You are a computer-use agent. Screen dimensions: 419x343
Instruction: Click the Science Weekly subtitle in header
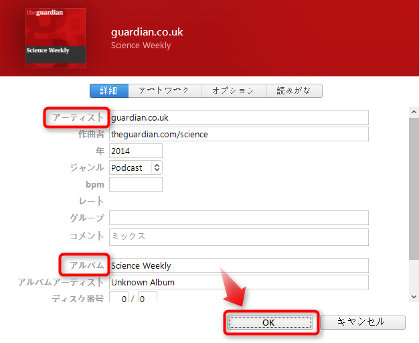pyautogui.click(x=141, y=45)
